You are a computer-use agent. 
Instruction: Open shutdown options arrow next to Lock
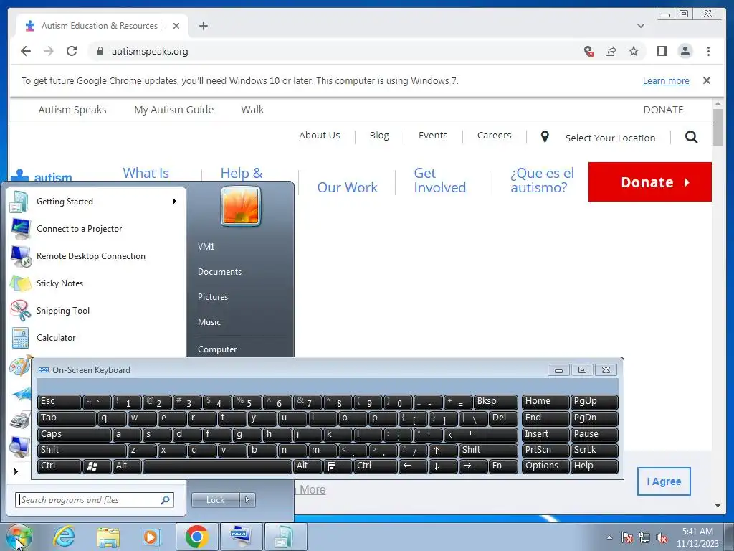(247, 500)
